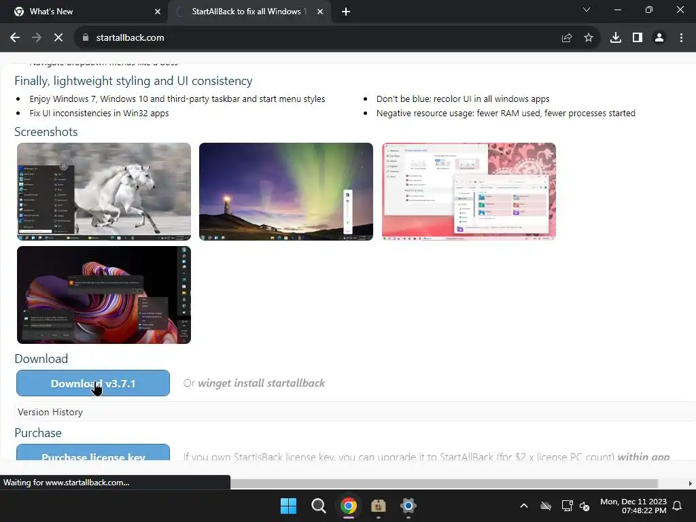The width and height of the screenshot is (696, 522).
Task: Open Settings gear from taskbar
Action: point(408,506)
